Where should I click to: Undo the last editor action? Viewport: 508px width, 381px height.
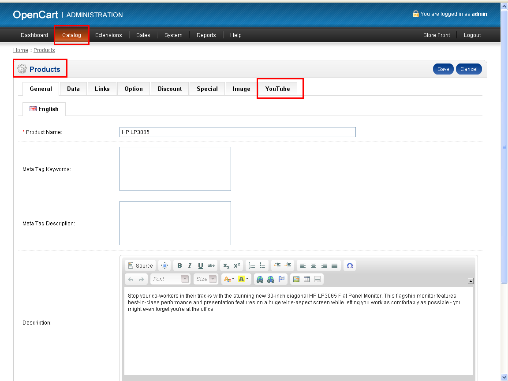[x=131, y=279]
